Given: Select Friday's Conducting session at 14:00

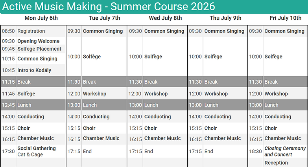Looking at the screenshot, I should (x=278, y=117).
